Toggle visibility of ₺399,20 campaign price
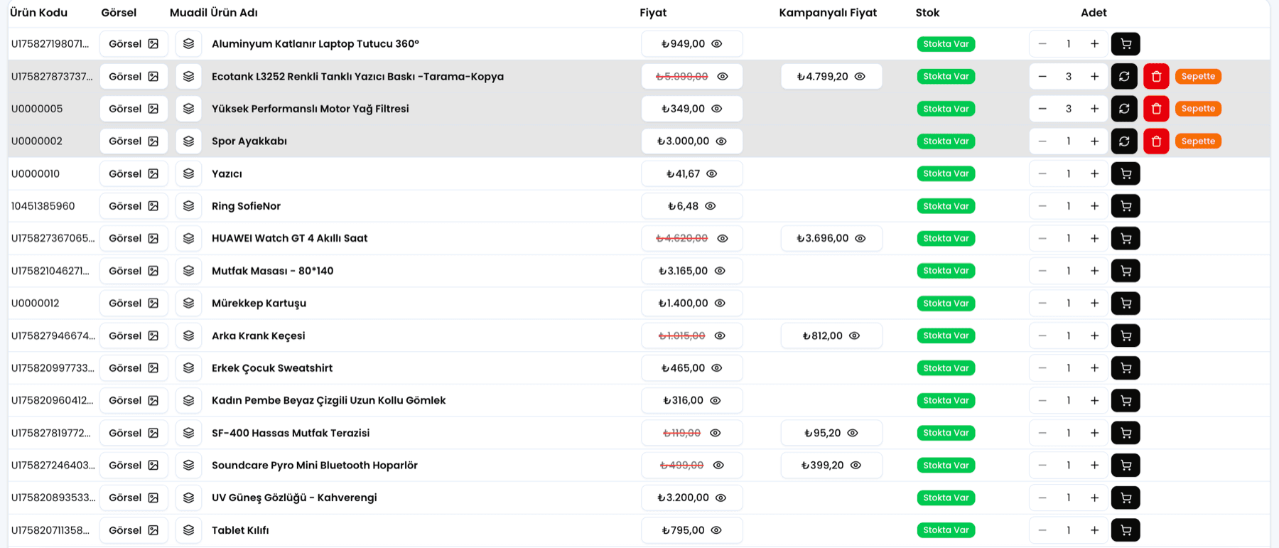Image resolution: width=1279 pixels, height=548 pixels. pyautogui.click(x=856, y=466)
